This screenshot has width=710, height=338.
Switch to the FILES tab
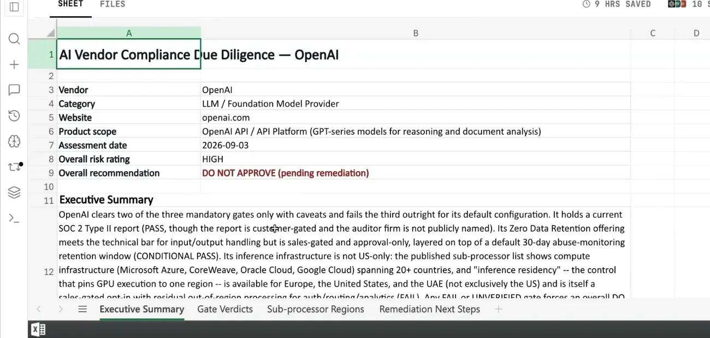tap(113, 4)
